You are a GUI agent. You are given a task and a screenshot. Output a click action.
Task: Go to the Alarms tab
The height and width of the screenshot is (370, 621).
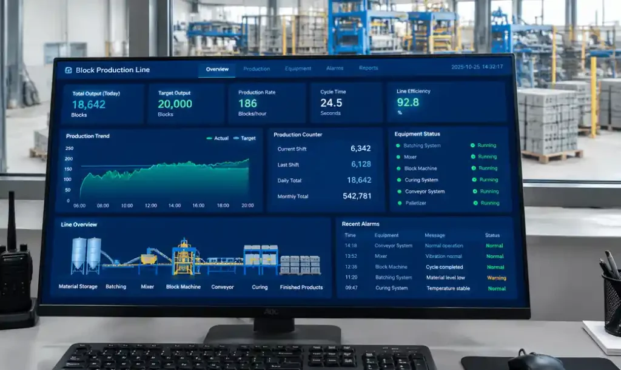[335, 68]
